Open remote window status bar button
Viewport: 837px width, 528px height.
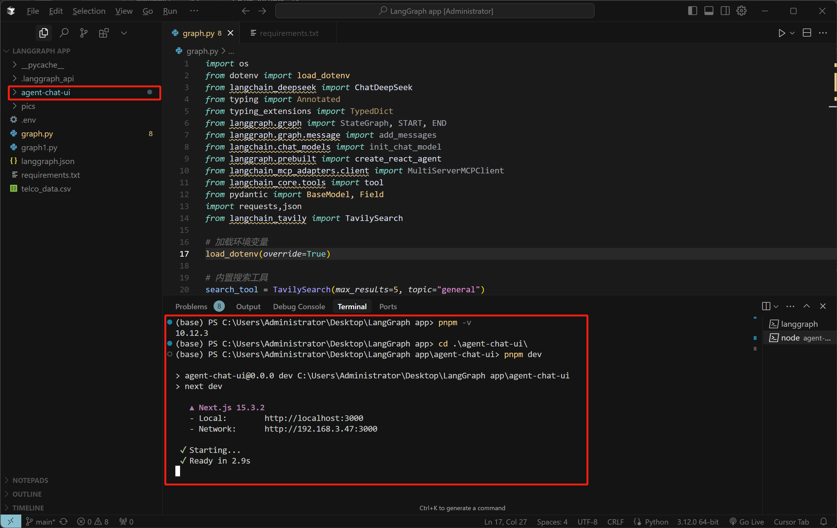click(11, 521)
